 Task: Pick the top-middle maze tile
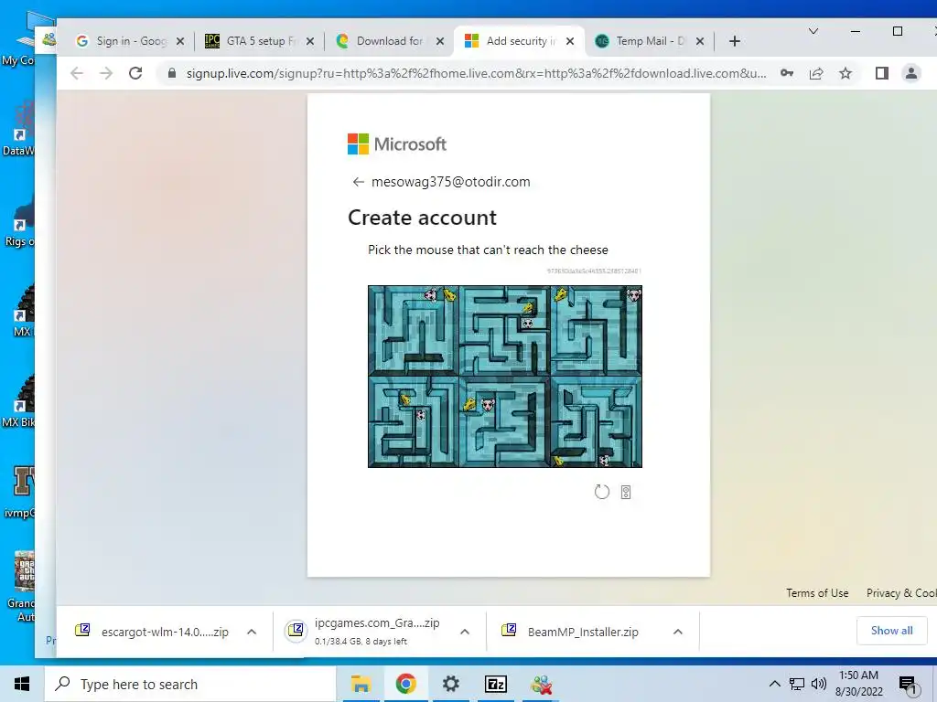tap(505, 331)
